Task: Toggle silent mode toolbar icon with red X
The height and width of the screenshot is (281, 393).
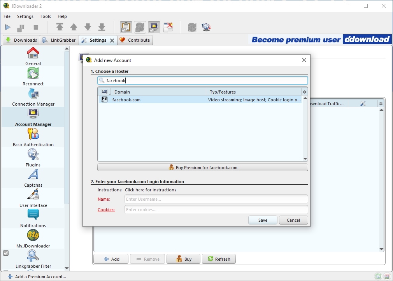Action: (x=168, y=27)
